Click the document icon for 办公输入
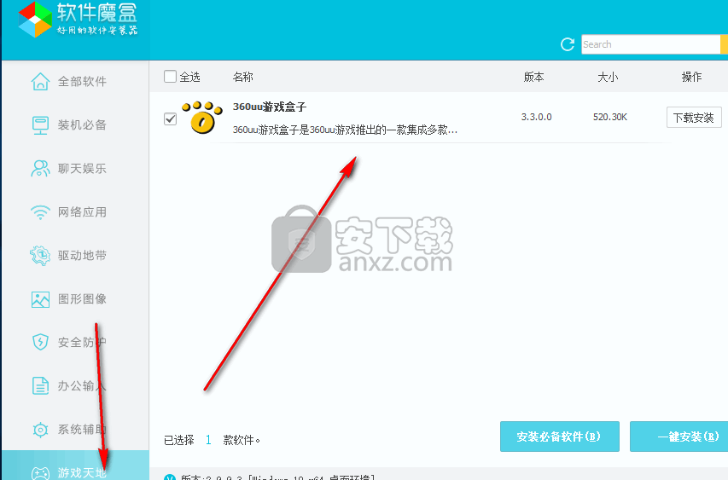The image size is (728, 480). point(40,386)
